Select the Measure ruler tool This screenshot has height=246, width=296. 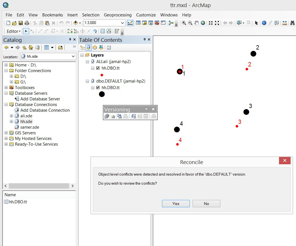pyautogui.click(x=284, y=23)
